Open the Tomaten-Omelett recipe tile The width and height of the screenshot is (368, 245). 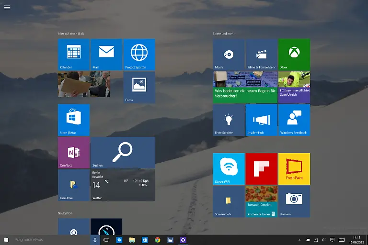pos(261,201)
